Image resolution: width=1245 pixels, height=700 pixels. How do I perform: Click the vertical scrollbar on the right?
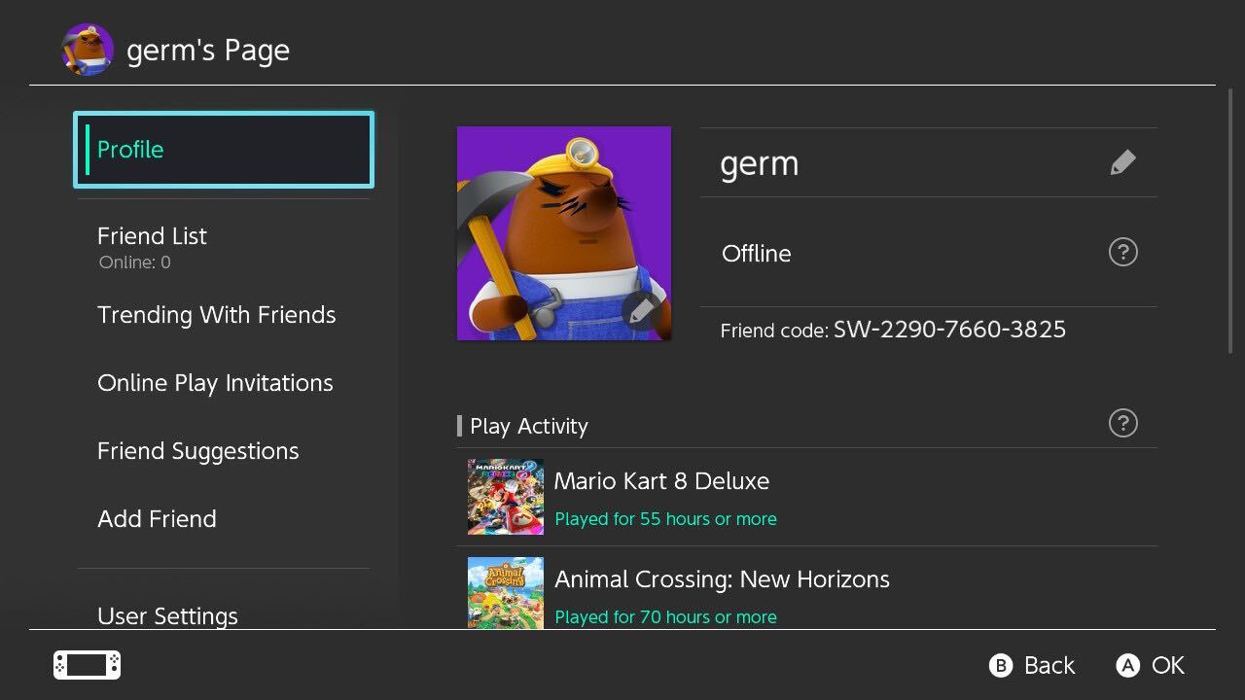click(x=1231, y=221)
